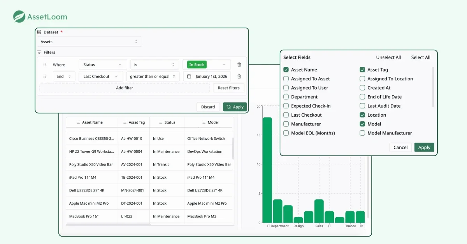Click the January 1st, 2026 date field
This screenshot has height=244, width=467.
coord(207,76)
